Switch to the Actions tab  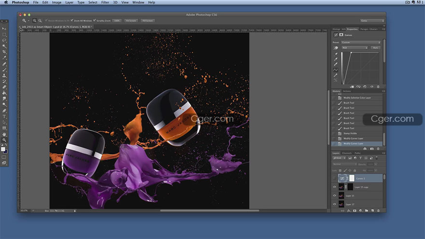tap(347, 91)
